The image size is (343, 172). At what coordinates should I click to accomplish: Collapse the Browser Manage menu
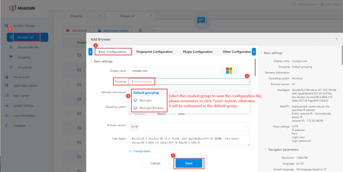click(40, 26)
